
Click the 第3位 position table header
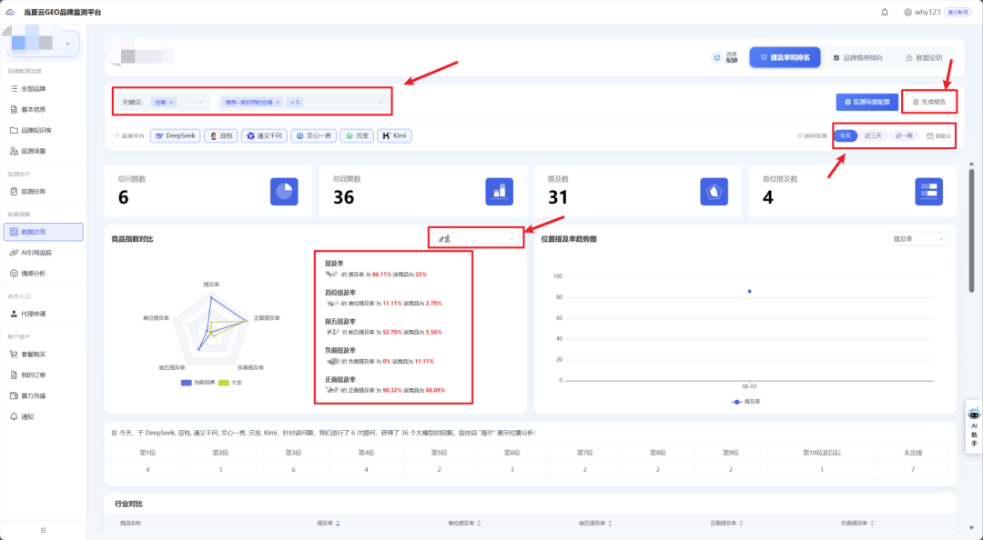pos(293,453)
